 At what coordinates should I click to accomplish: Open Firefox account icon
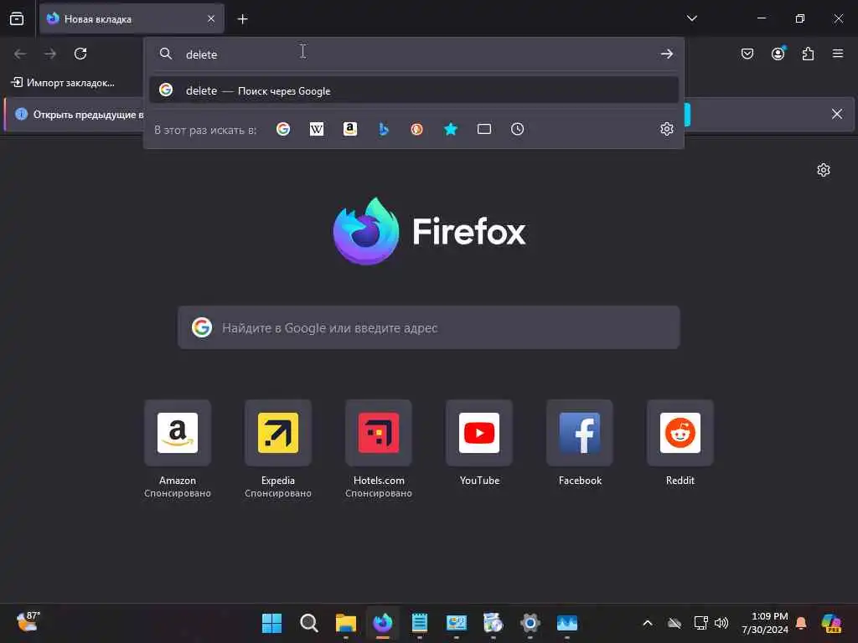tap(778, 54)
